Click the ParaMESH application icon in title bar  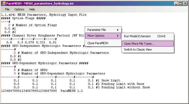[x=3, y=3]
